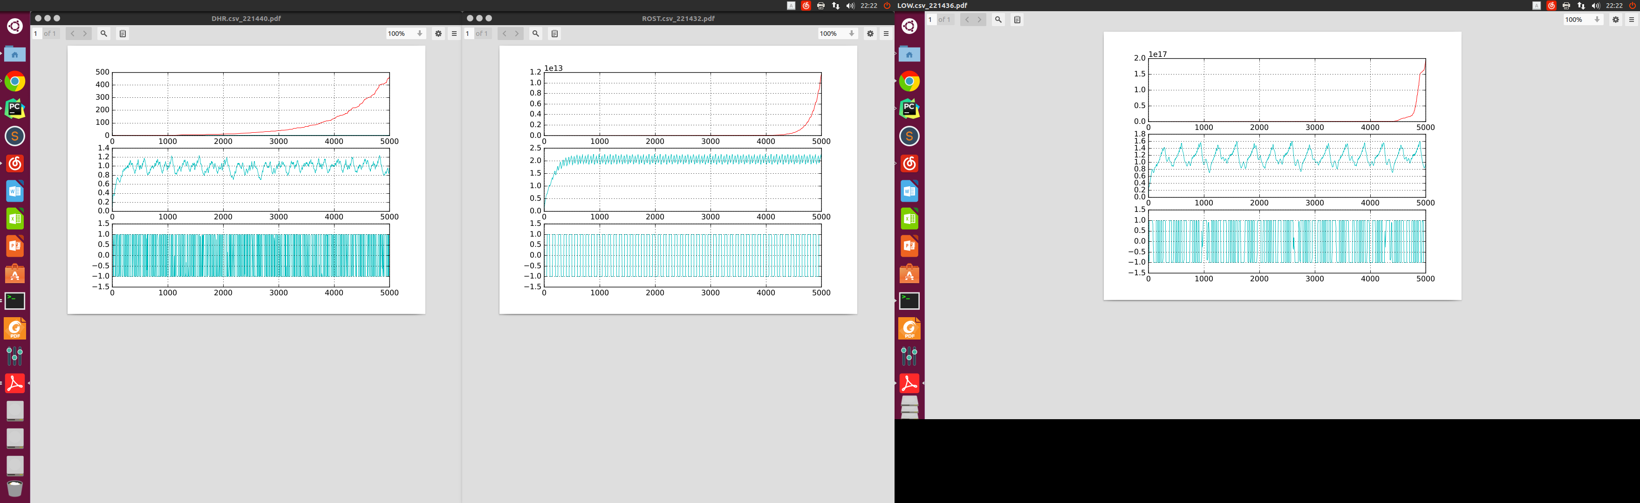
Task: Open annotations icon in ROST.csv PDF toolbar
Action: (554, 34)
